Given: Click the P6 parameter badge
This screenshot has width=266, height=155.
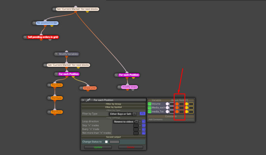Looking at the screenshot, I should [x=143, y=121].
